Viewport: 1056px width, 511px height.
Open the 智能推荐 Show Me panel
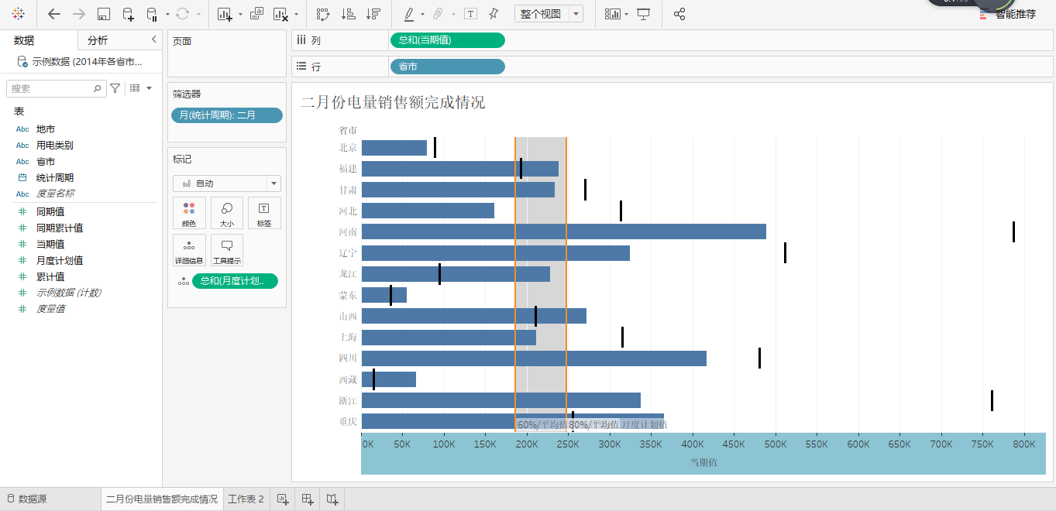(1009, 14)
